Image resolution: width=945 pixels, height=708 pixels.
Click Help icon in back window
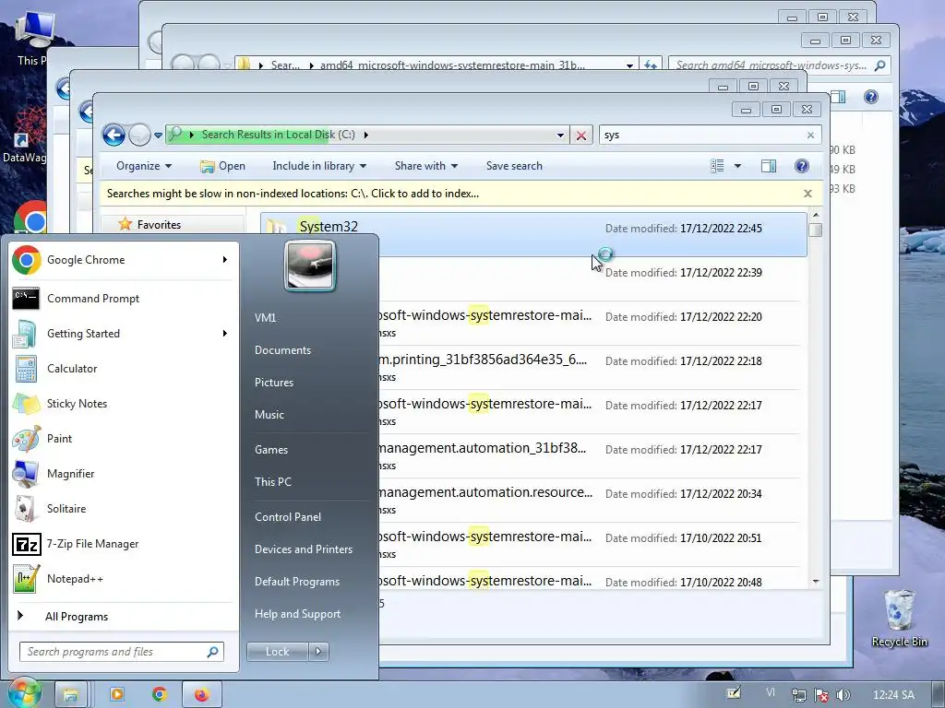(x=871, y=97)
